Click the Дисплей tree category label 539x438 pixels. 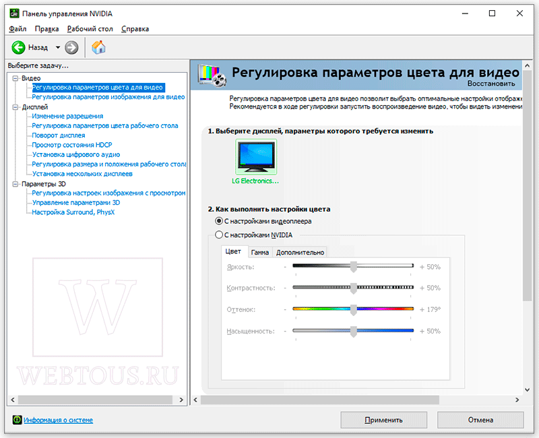35,107
